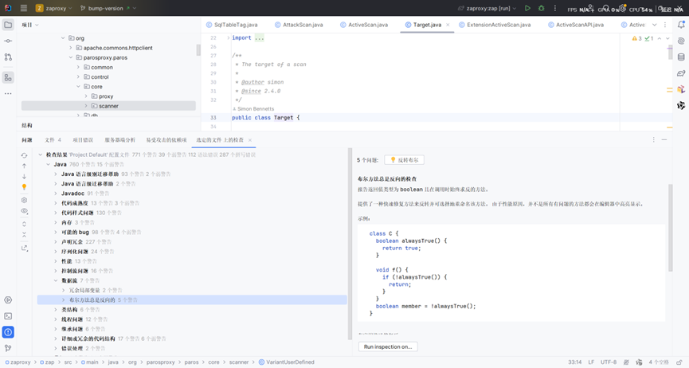The width and height of the screenshot is (689, 368).
Task: Open the Commit tool window icon
Action: pyautogui.click(x=8, y=41)
